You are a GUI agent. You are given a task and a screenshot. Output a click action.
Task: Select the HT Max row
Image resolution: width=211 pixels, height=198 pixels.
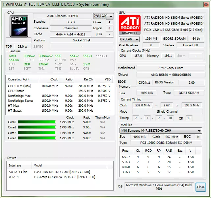tap(60, 106)
